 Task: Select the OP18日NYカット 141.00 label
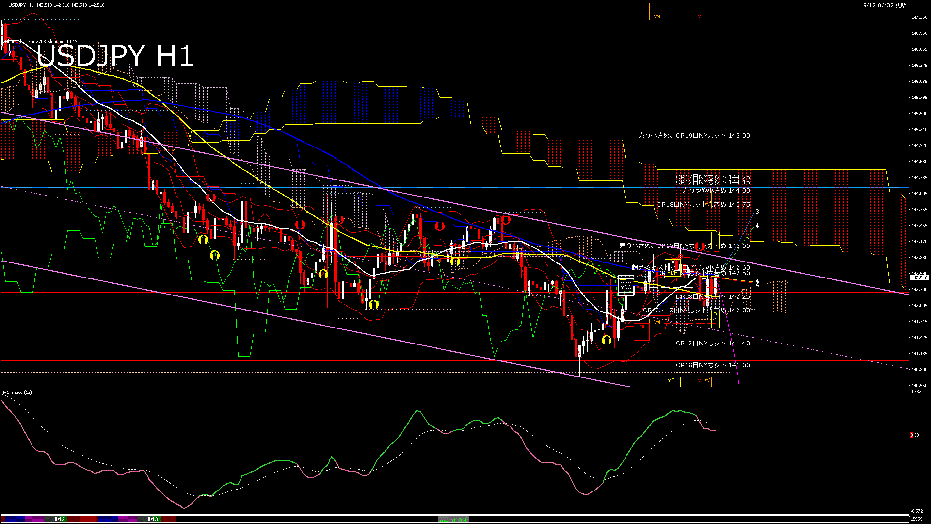point(713,365)
